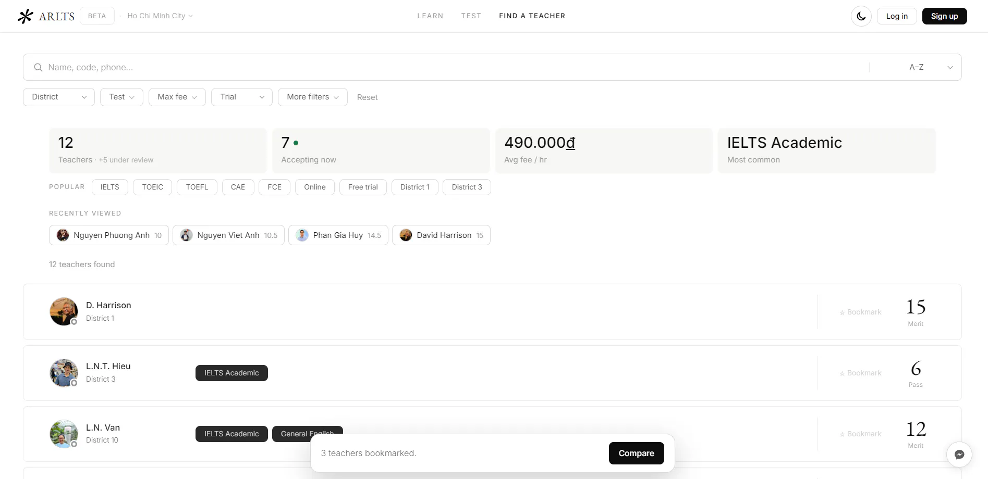This screenshot has height=479, width=988.
Task: Open recently viewed David Harrison
Action: [441, 235]
